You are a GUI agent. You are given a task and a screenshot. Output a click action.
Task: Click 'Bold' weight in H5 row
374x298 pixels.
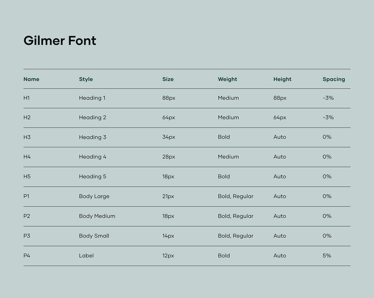click(224, 176)
